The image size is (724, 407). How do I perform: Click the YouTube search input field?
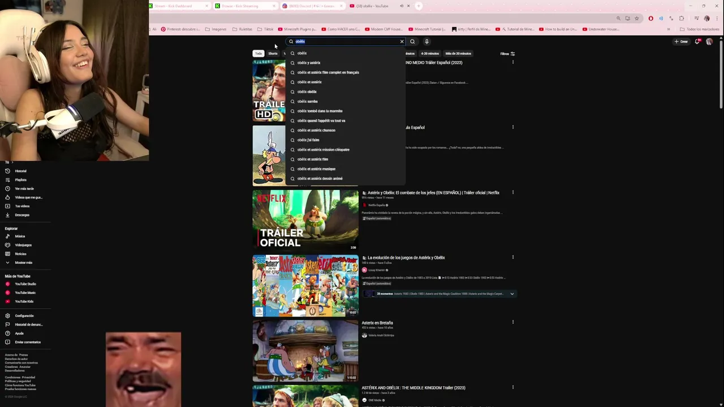pos(346,41)
